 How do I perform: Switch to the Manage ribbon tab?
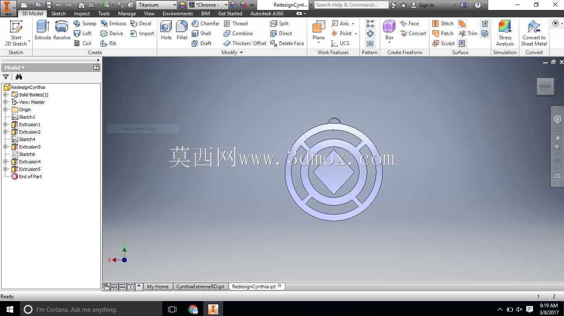click(x=127, y=14)
